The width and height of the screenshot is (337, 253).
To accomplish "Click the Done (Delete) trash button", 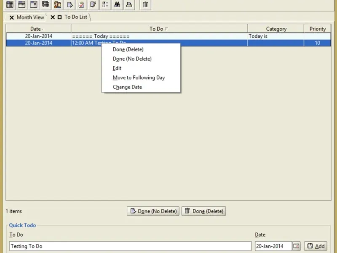I will [203, 211].
